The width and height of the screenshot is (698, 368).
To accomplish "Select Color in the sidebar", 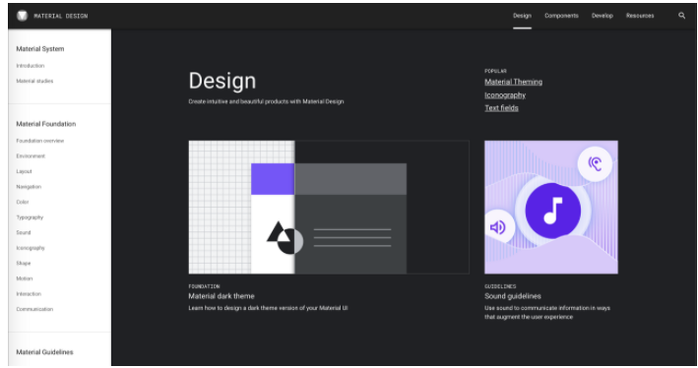I will pos(23,202).
